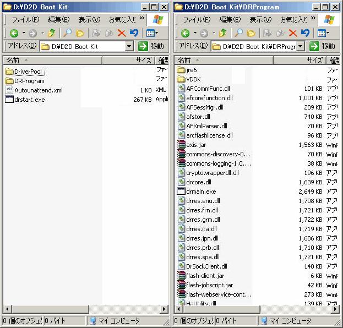This screenshot has width=343, height=328.
Task: Sort by サイズ column in DRProgram window
Action: point(300,60)
